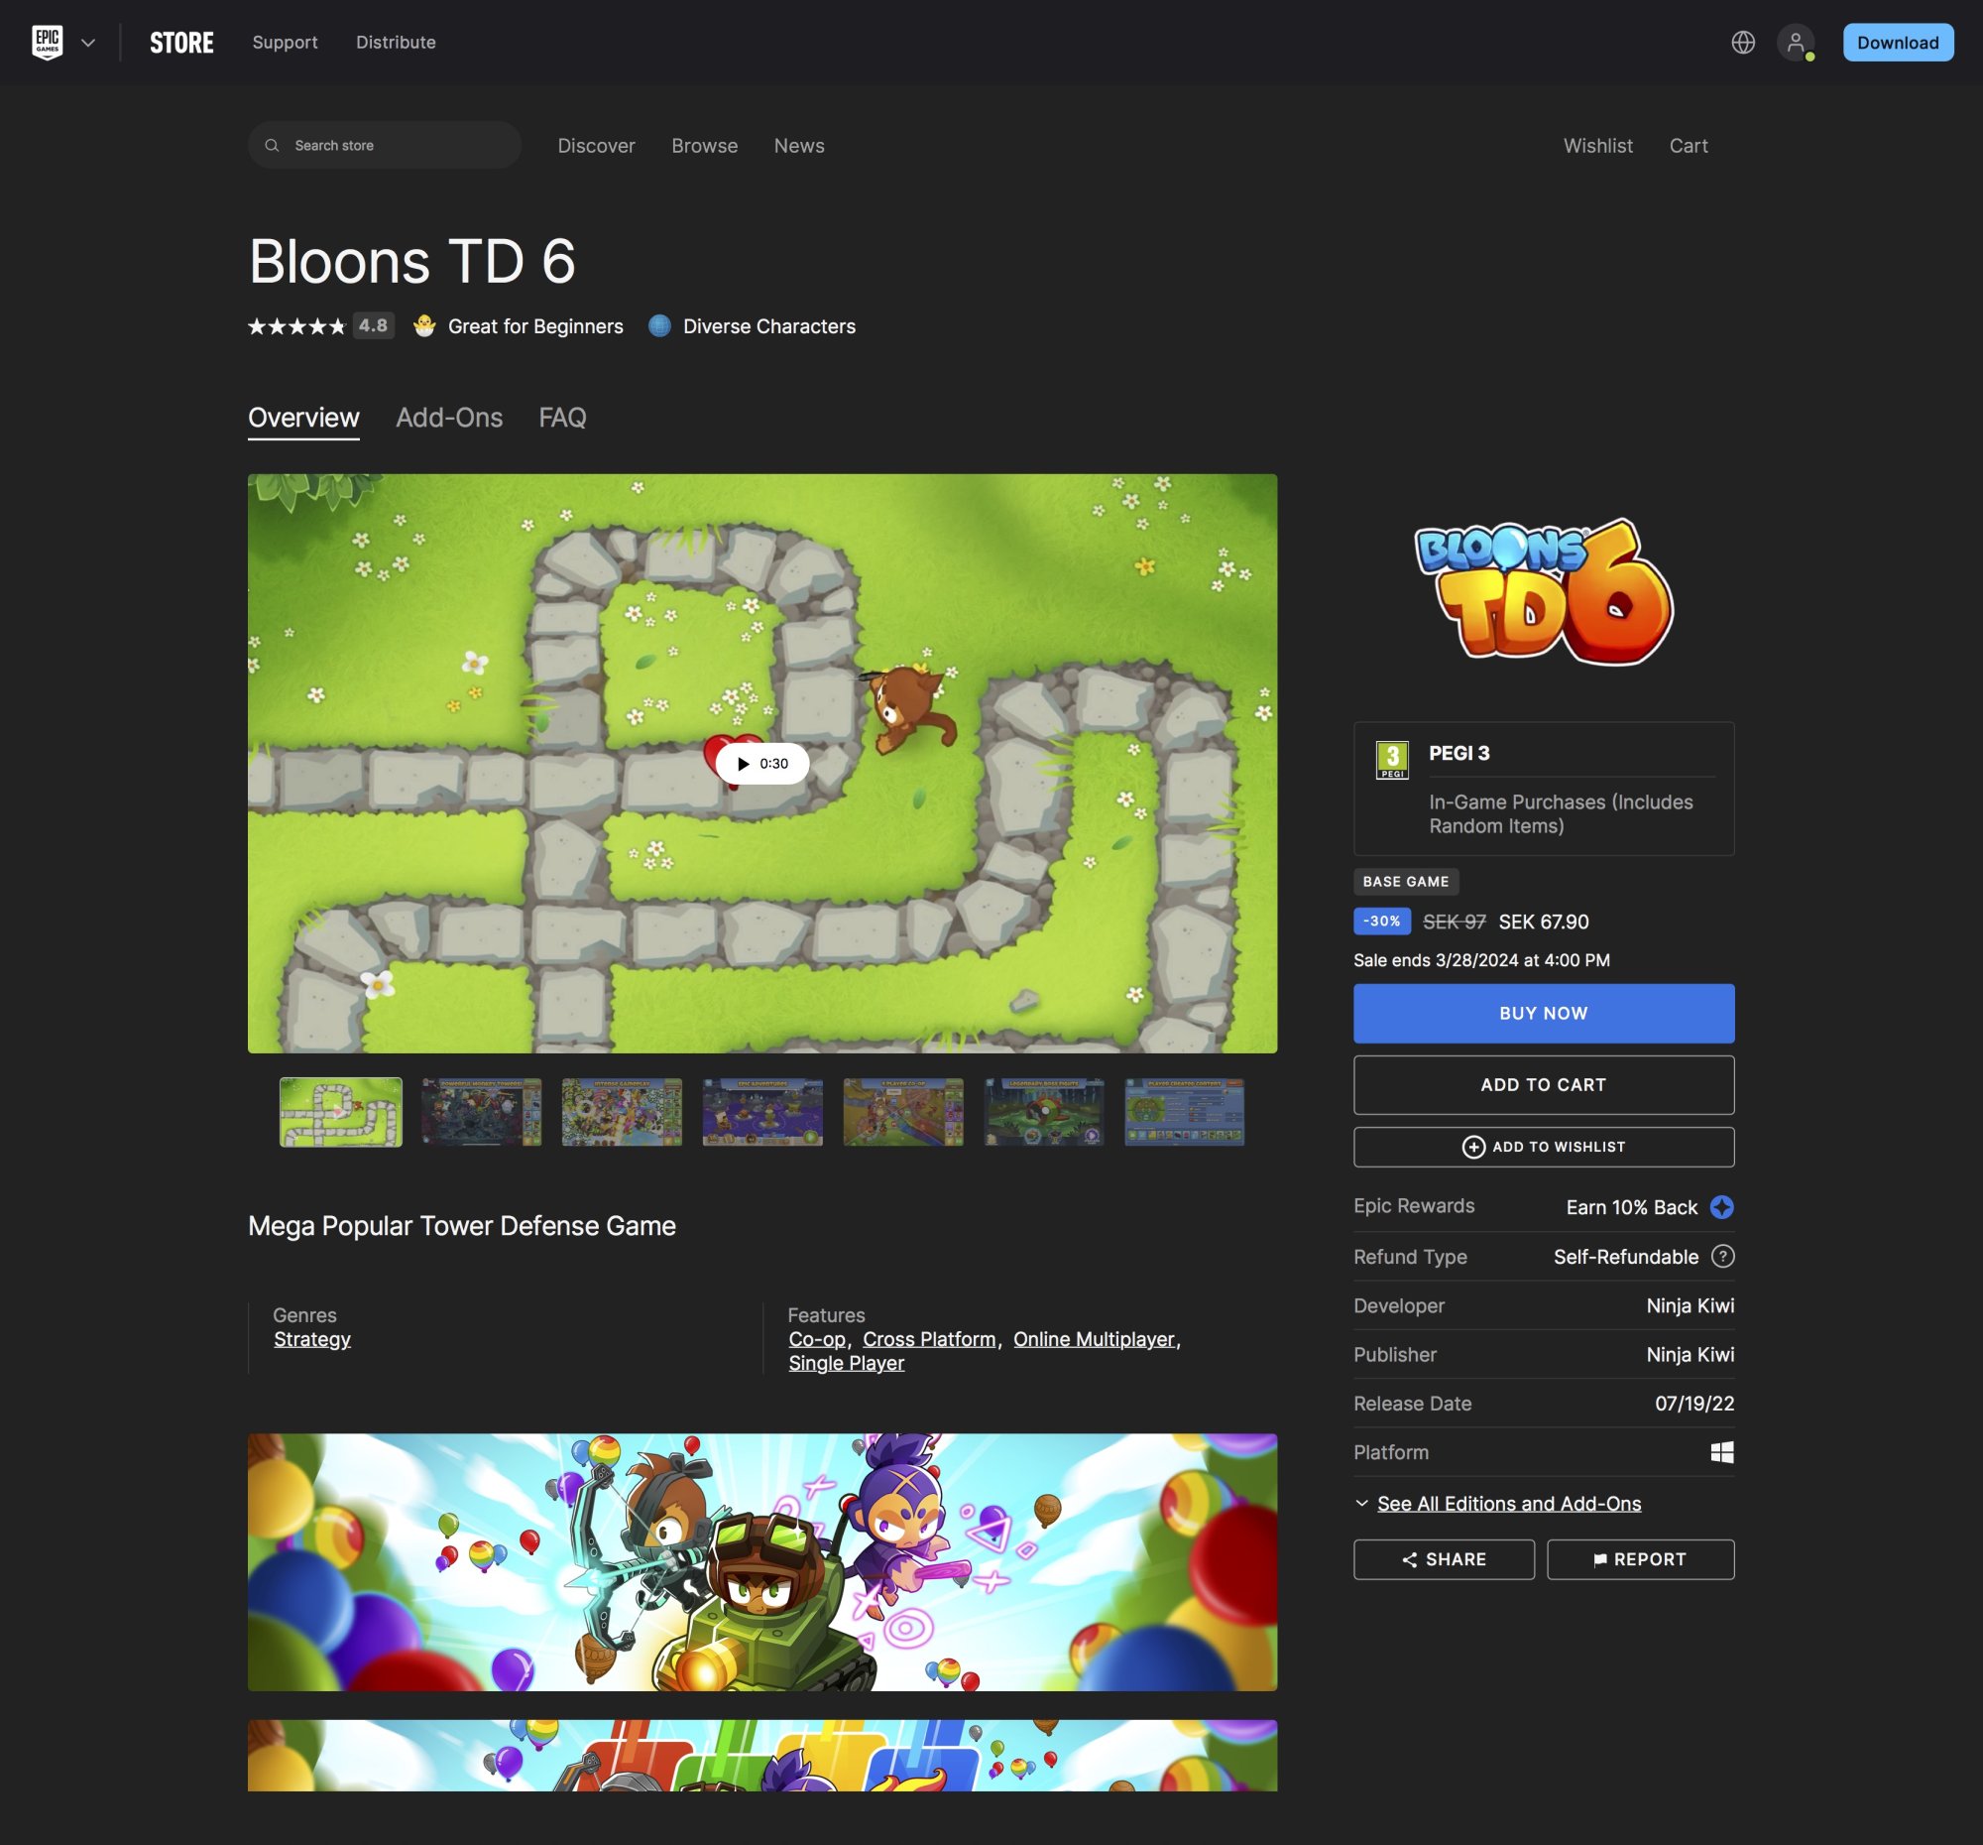Click the Windows platform icon
Screen dimensions: 1983x1845
coord(1721,1452)
